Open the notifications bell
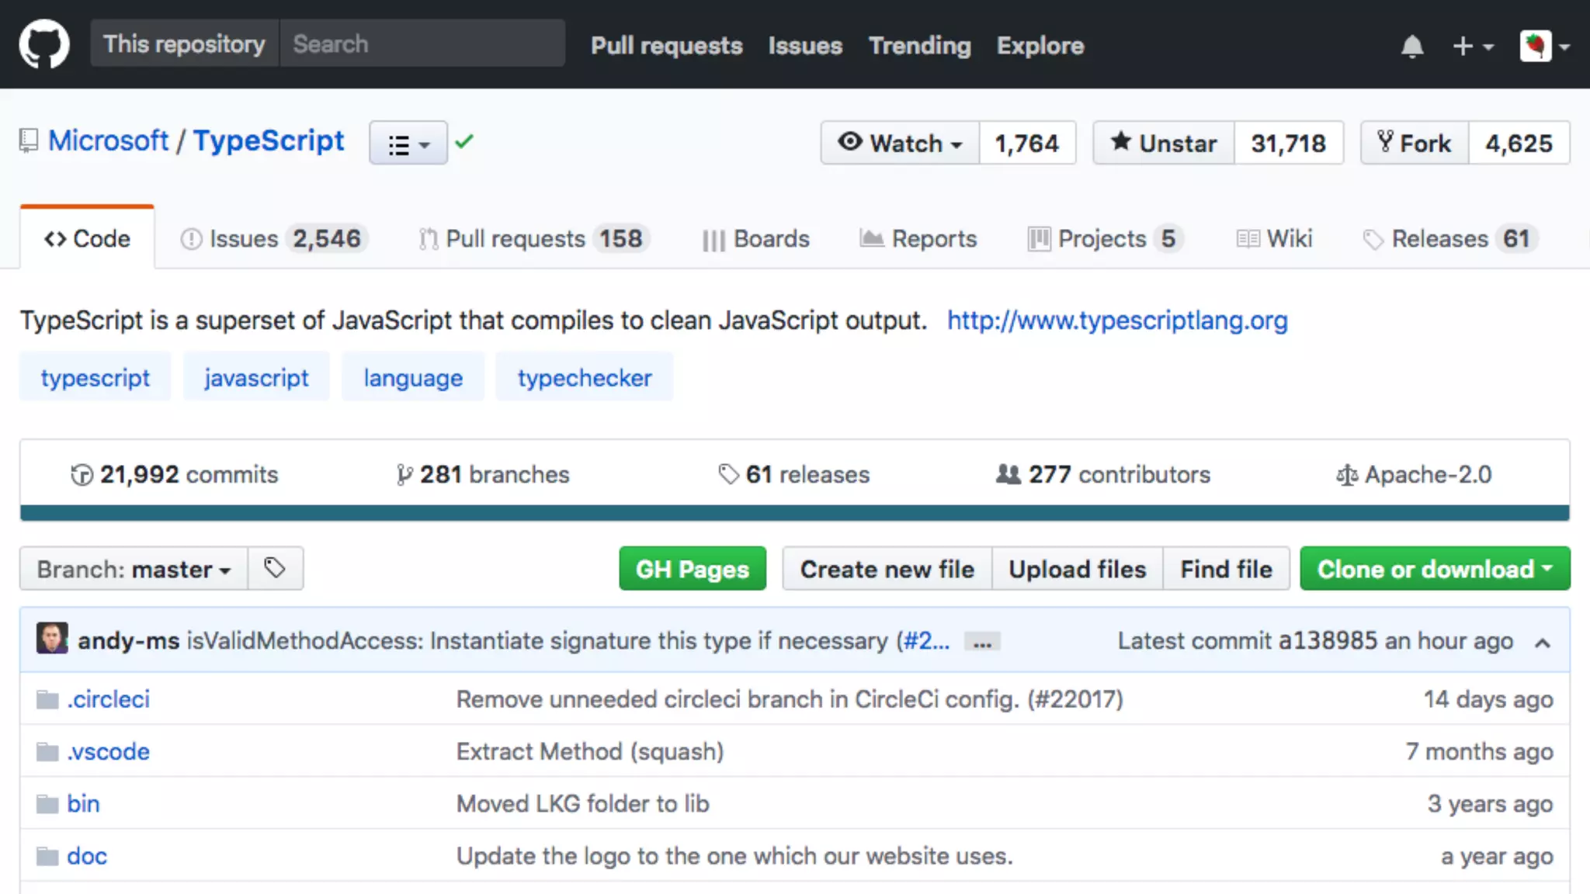Viewport: 1590px width, 894px height. (x=1411, y=47)
